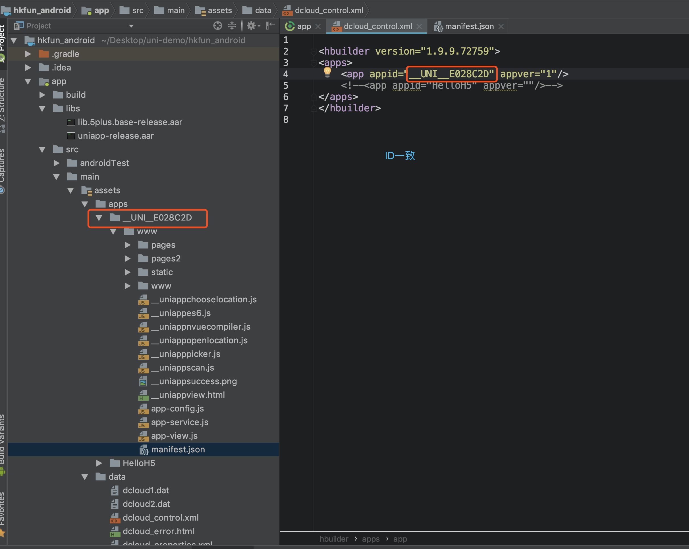Collapse the data folder
The height and width of the screenshot is (549, 689).
[x=85, y=477]
